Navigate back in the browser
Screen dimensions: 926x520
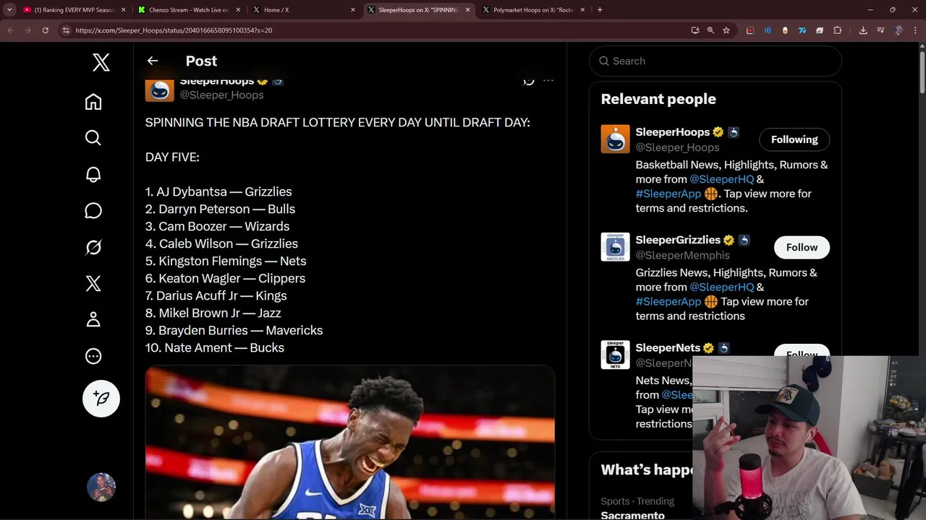click(10, 30)
